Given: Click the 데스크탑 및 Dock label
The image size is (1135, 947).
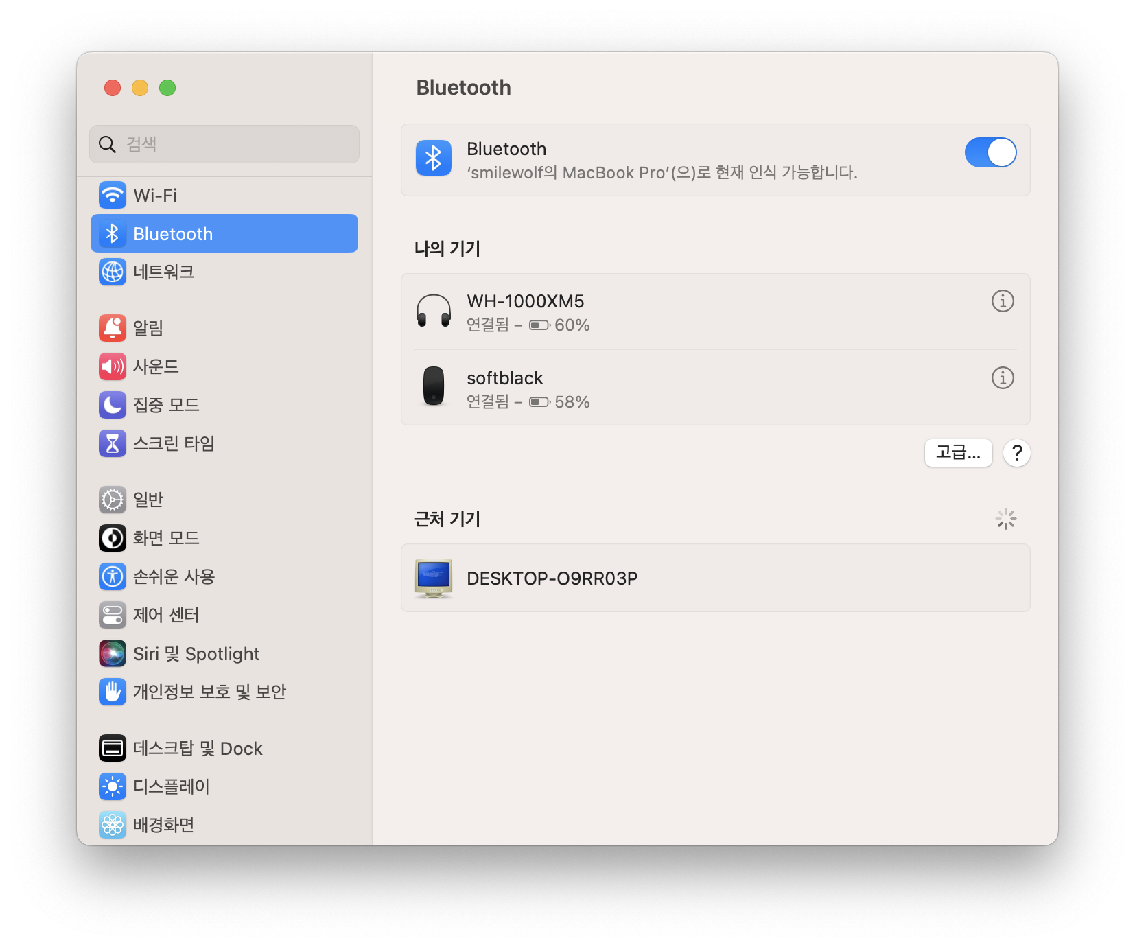Looking at the screenshot, I should click(198, 748).
